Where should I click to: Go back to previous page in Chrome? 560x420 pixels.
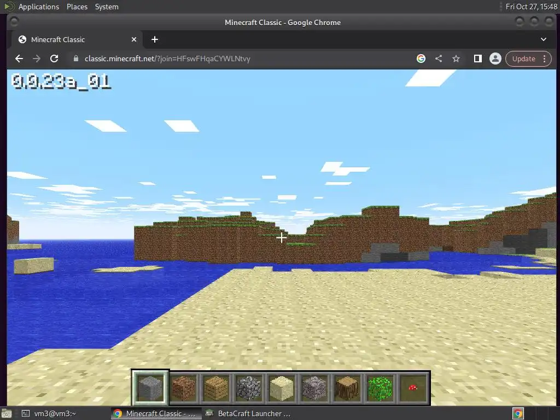(x=19, y=59)
